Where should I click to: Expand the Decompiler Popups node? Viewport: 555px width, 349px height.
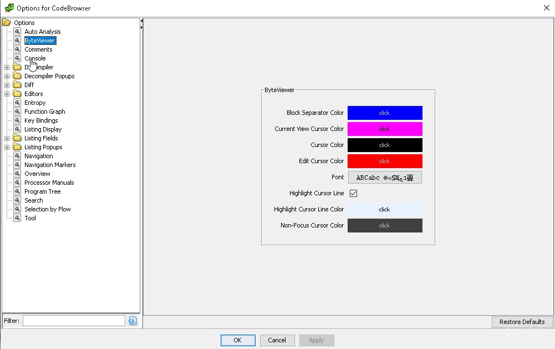pos(7,76)
